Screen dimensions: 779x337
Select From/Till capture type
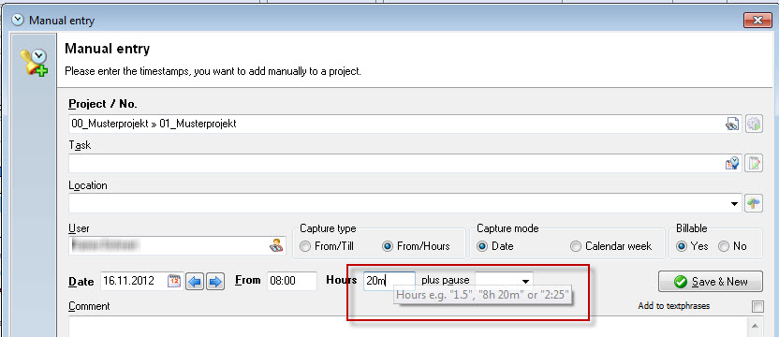tap(328, 246)
